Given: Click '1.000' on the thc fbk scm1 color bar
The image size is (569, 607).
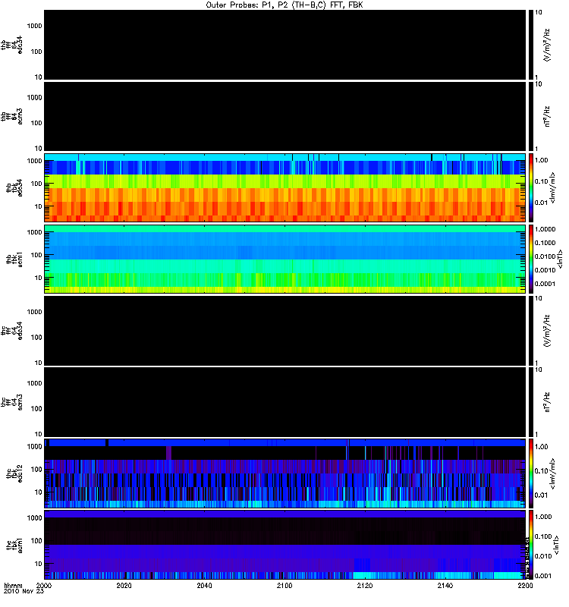Looking at the screenshot, I should pos(543,517).
